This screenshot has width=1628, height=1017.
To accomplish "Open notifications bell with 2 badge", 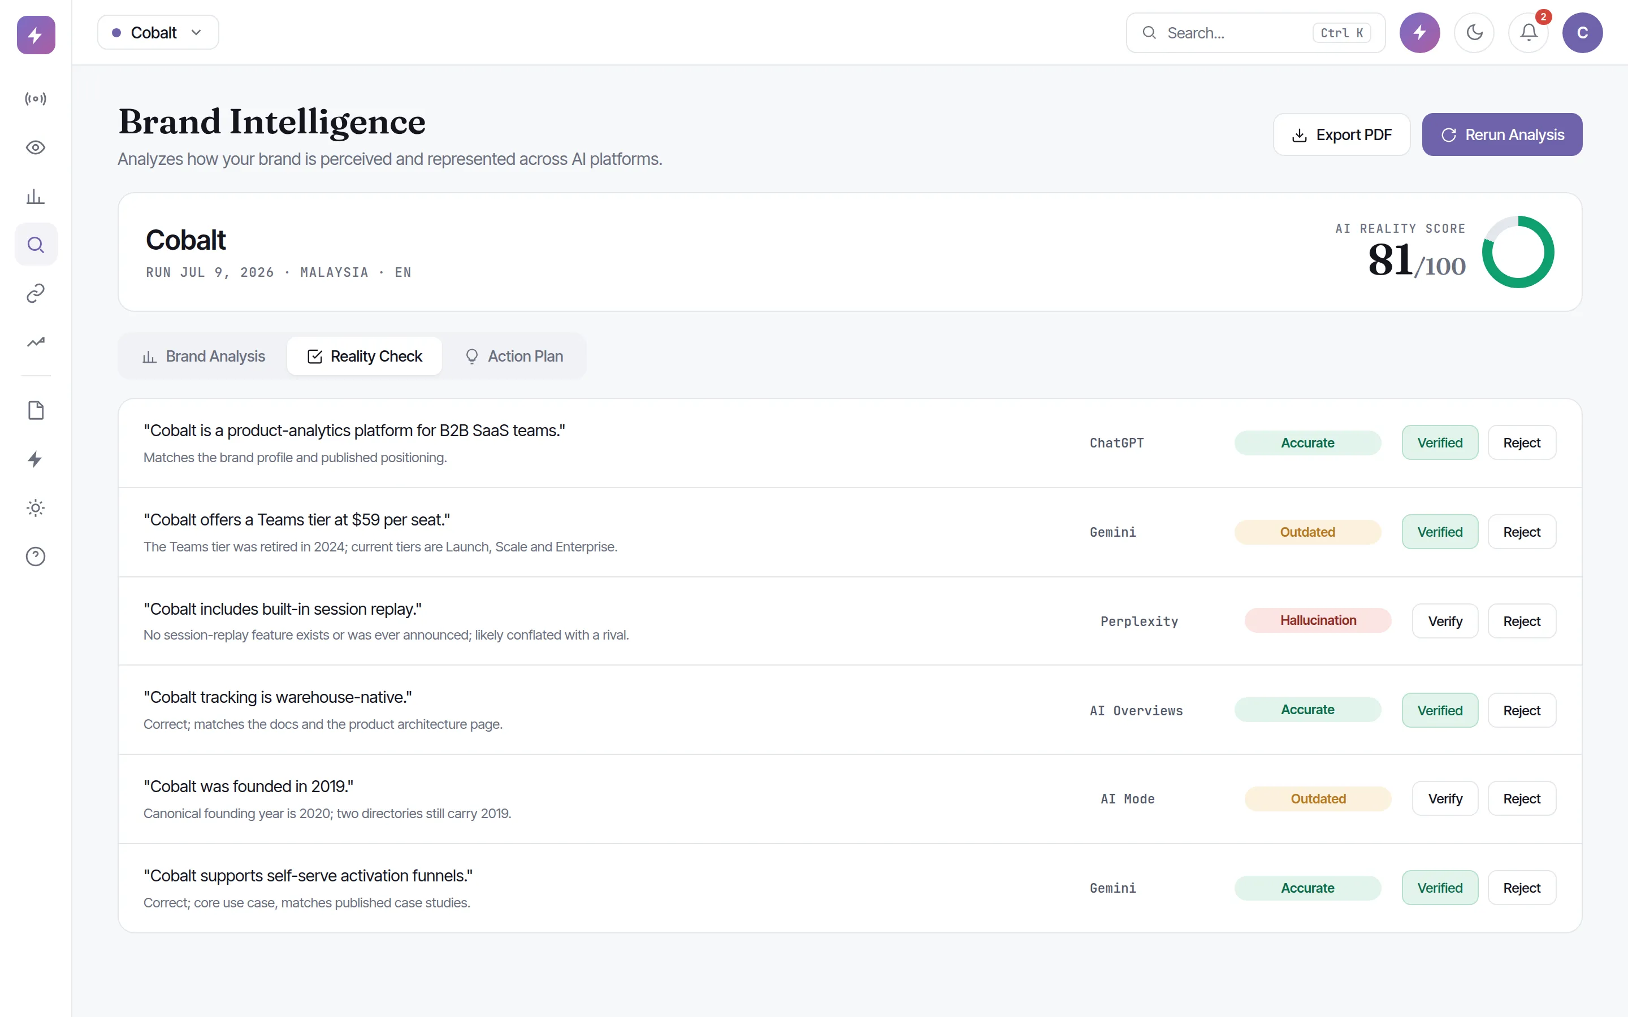I will [x=1529, y=32].
